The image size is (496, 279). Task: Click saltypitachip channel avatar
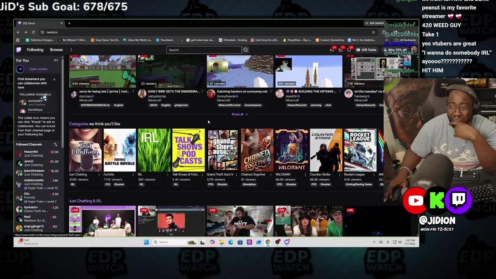tap(142, 94)
